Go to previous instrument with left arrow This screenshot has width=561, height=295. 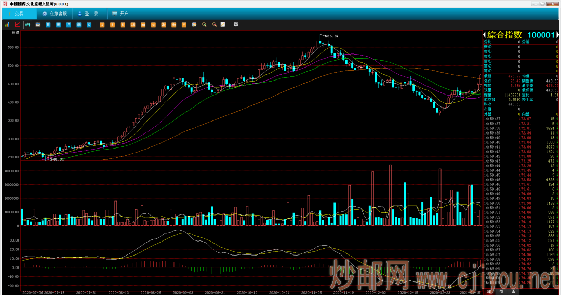pos(485,35)
